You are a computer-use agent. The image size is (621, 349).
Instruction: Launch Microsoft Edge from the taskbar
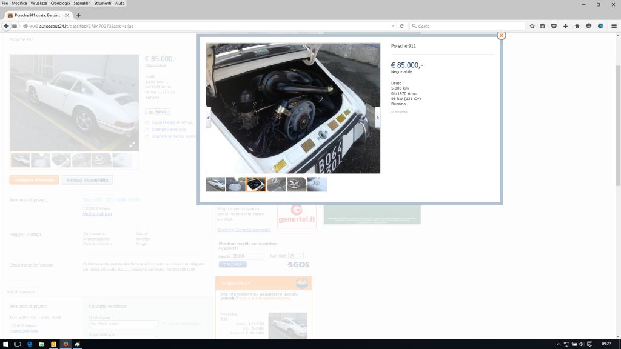click(x=30, y=344)
